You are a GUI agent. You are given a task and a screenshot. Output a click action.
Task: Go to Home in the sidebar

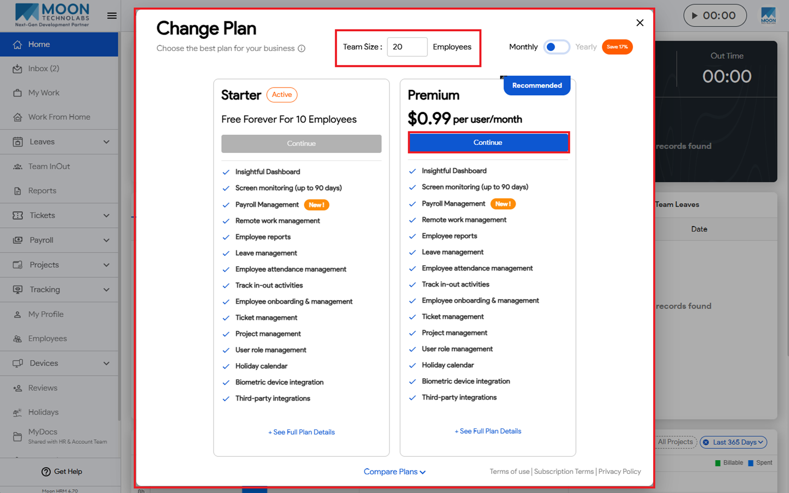pos(59,44)
